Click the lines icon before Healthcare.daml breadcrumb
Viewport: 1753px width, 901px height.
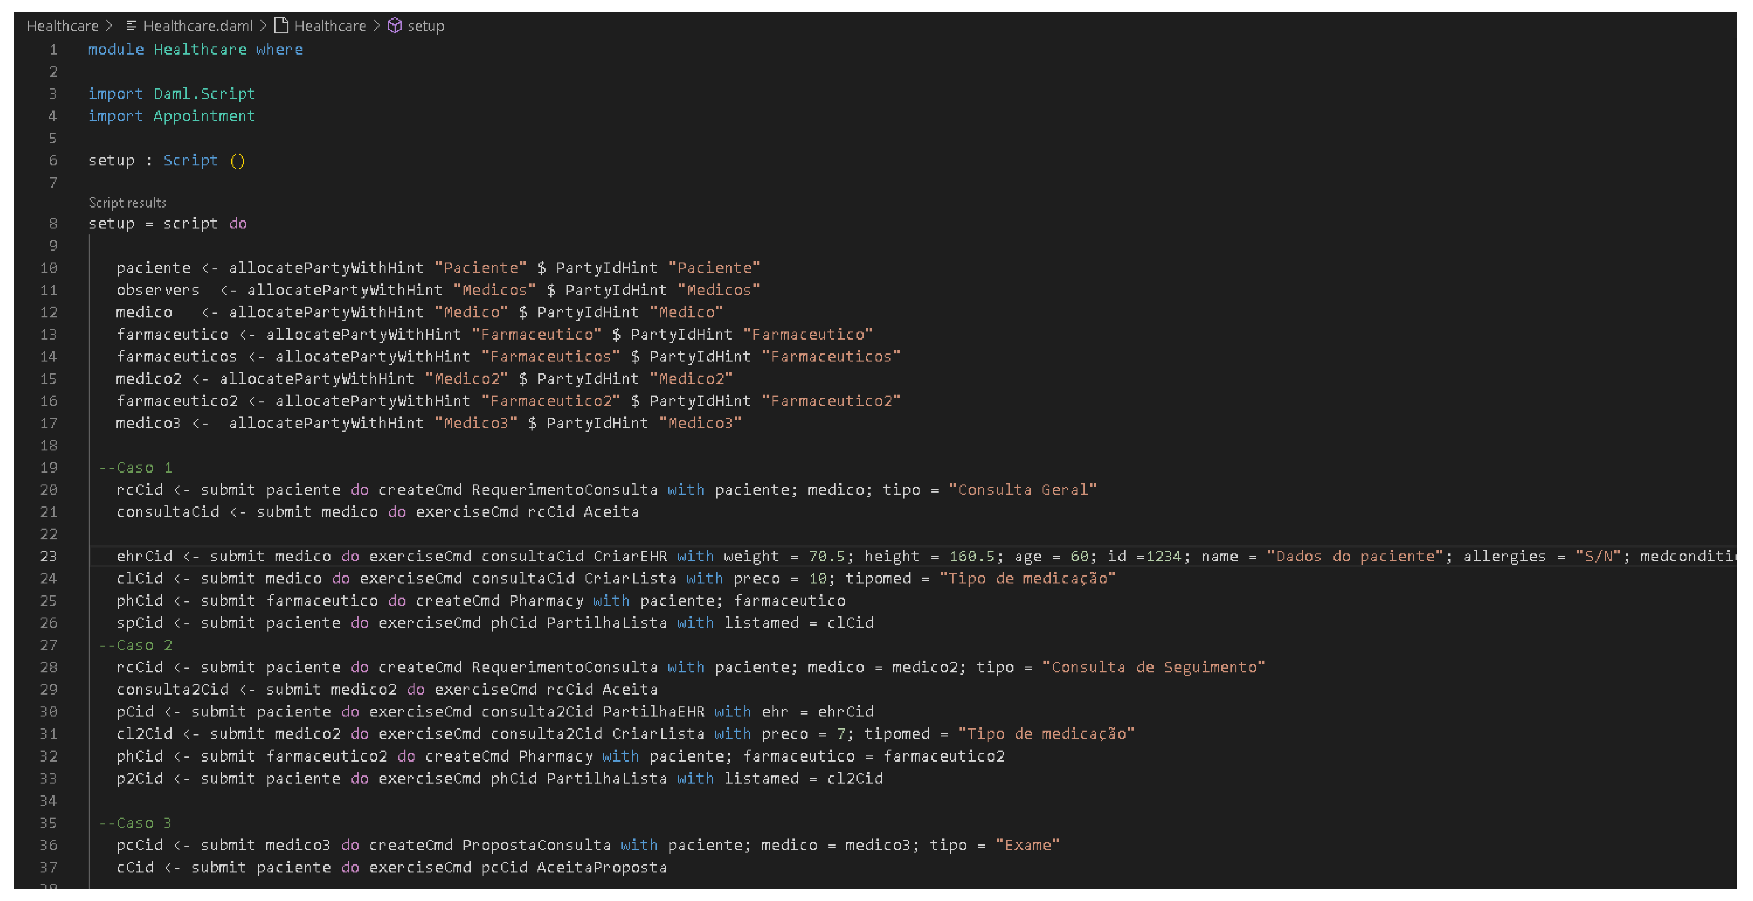point(131,26)
